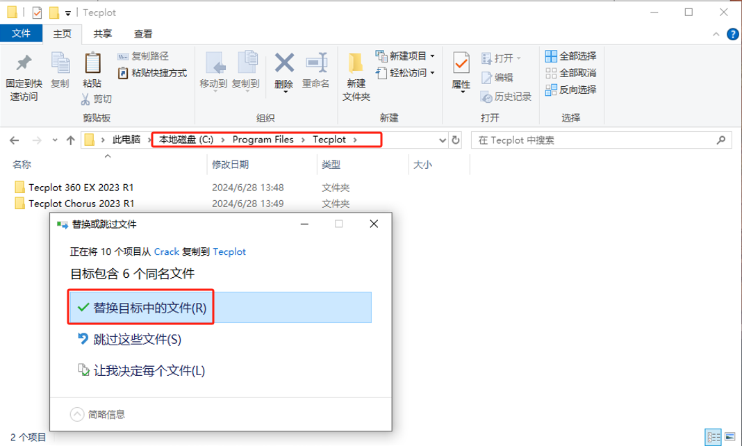
Task: Click title bar Properties checkmark icon
Action: [x=37, y=13]
